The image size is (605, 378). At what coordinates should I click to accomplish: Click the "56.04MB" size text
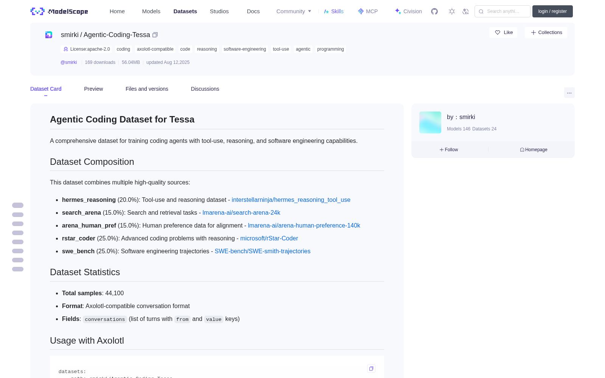(131, 62)
